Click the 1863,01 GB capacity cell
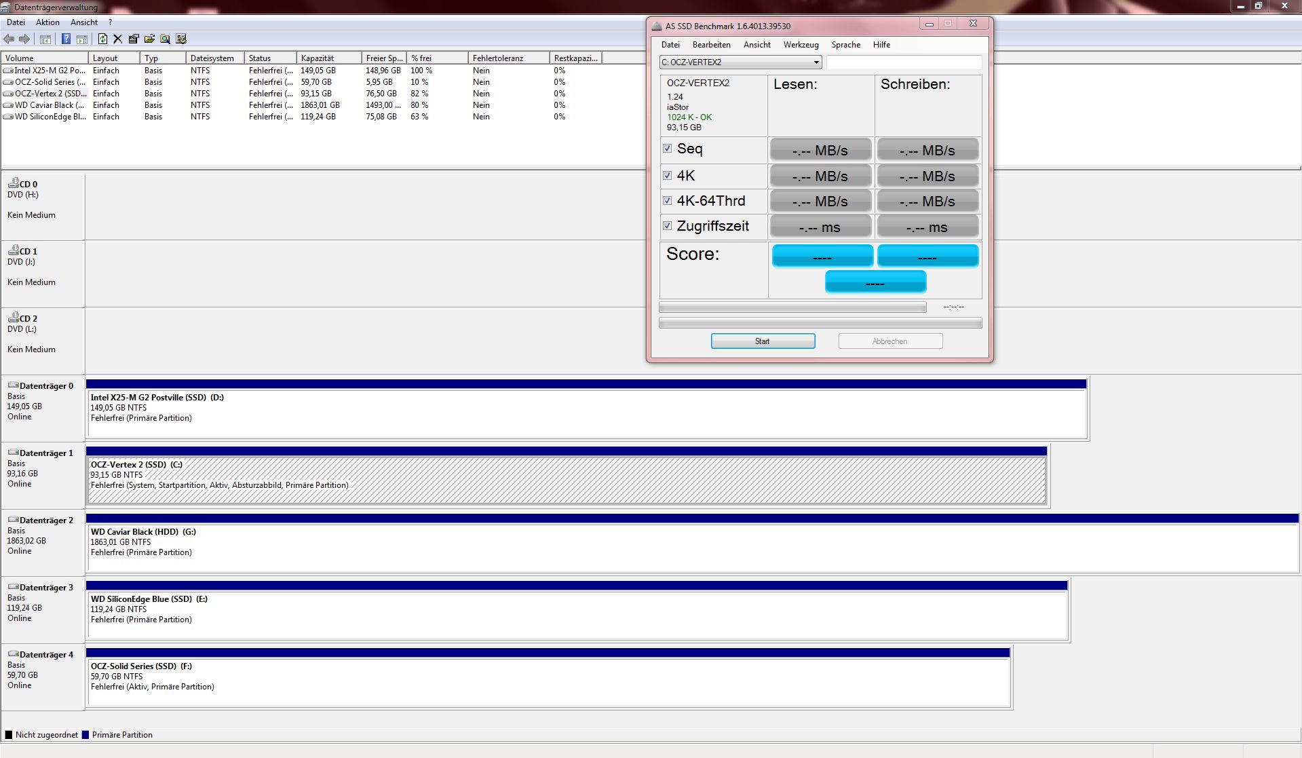Screen dimensions: 1302x758 pos(320,105)
